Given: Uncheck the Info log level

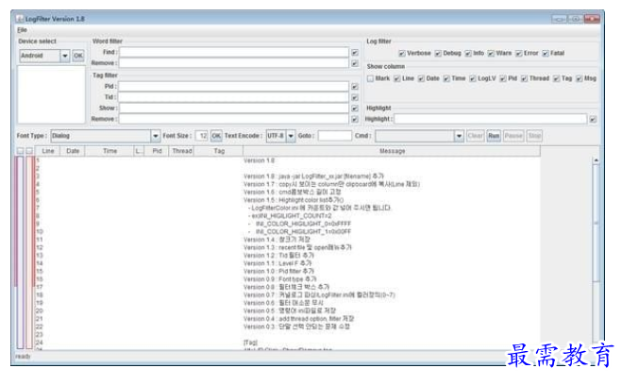Looking at the screenshot, I should 468,53.
